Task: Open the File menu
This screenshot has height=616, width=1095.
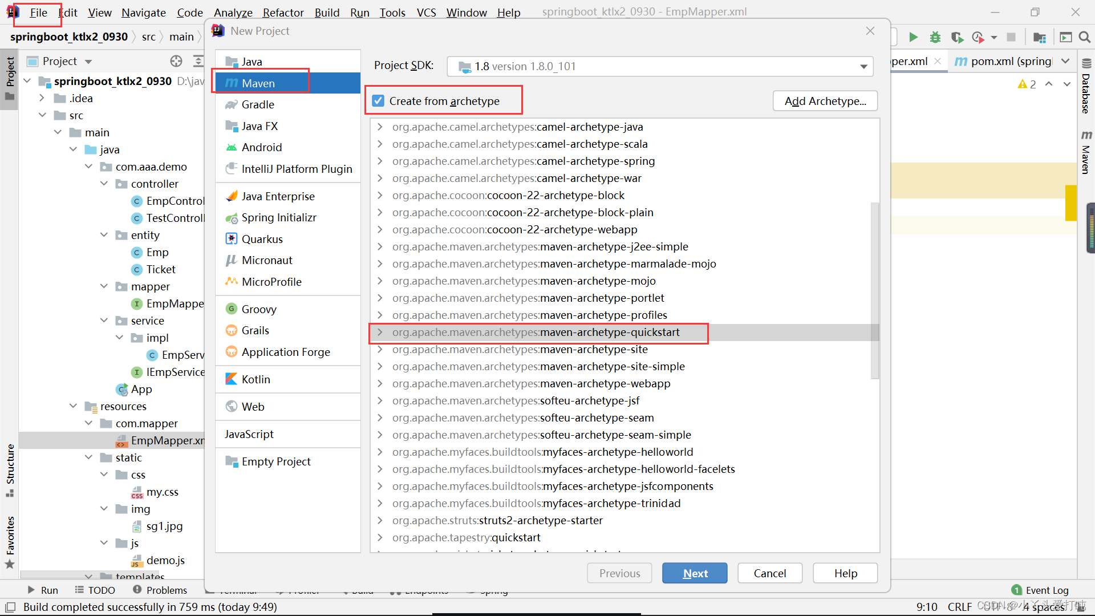Action: click(x=38, y=13)
